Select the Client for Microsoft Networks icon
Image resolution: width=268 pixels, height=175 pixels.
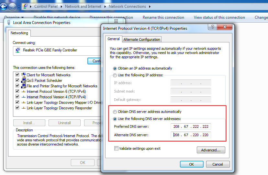click(24, 75)
